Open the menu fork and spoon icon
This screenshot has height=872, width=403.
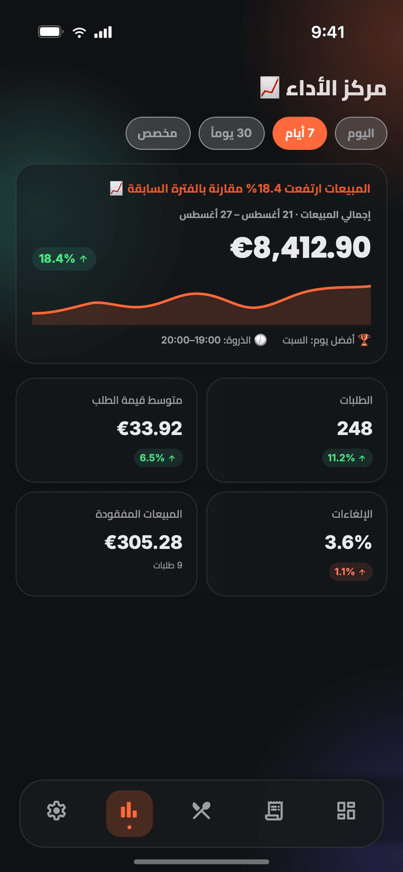click(201, 810)
